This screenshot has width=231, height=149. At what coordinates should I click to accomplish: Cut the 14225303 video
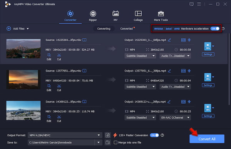[59, 57]
